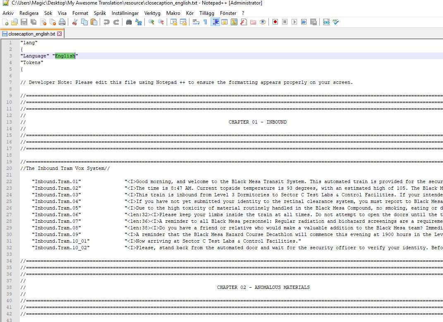Toggle synchronized horizontal scrolling
443x322 pixels.
tap(183, 22)
